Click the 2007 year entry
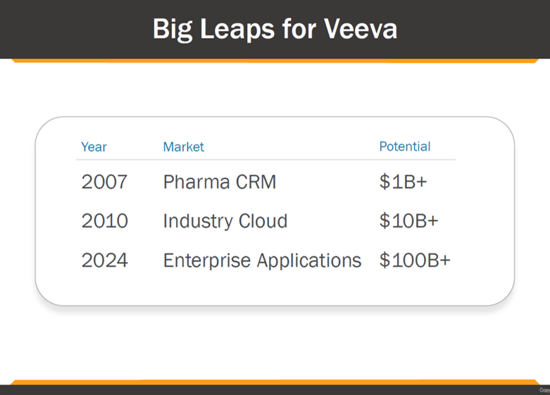 tap(104, 182)
